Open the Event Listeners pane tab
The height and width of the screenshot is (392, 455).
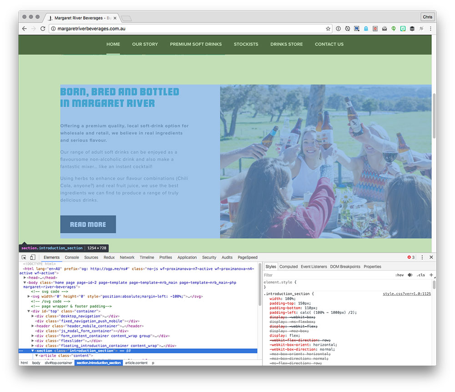(x=313, y=267)
